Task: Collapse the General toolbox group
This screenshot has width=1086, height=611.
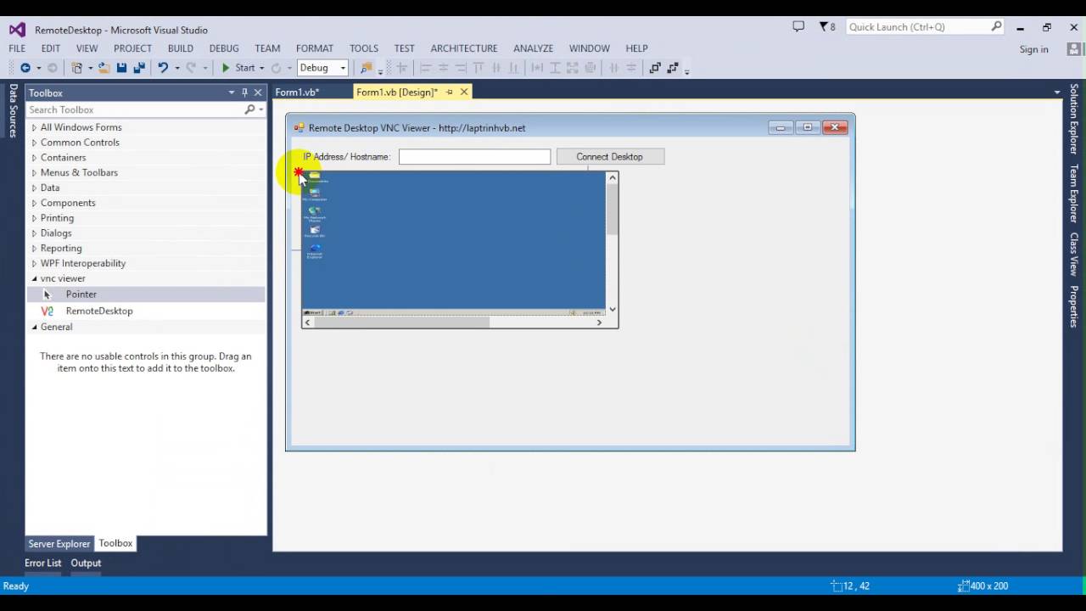Action: [35, 327]
